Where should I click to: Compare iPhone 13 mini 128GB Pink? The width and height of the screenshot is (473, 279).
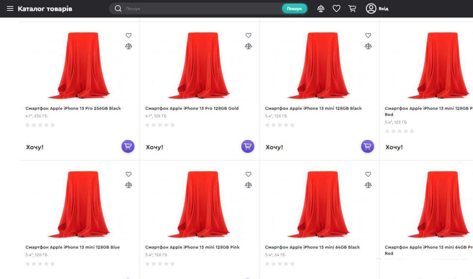tap(248, 185)
